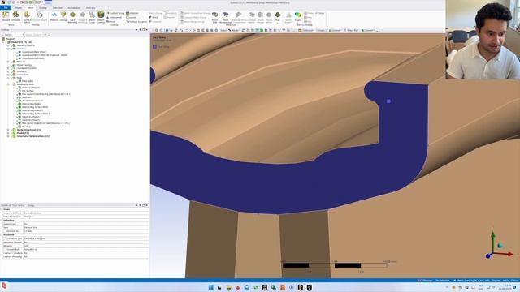The height and width of the screenshot is (292, 520).
Task: Click the outline search field
Action: [34, 34]
